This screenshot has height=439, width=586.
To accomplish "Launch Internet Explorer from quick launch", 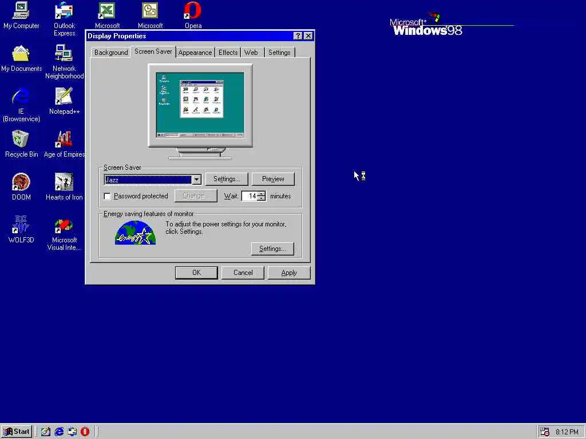I will pyautogui.click(x=59, y=432).
